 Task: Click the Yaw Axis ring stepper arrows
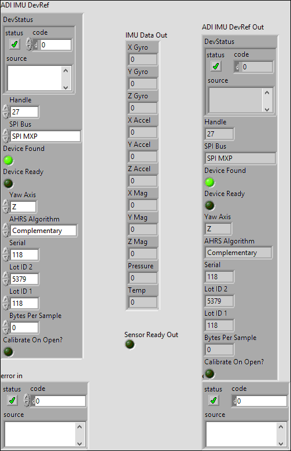click(x=6, y=206)
